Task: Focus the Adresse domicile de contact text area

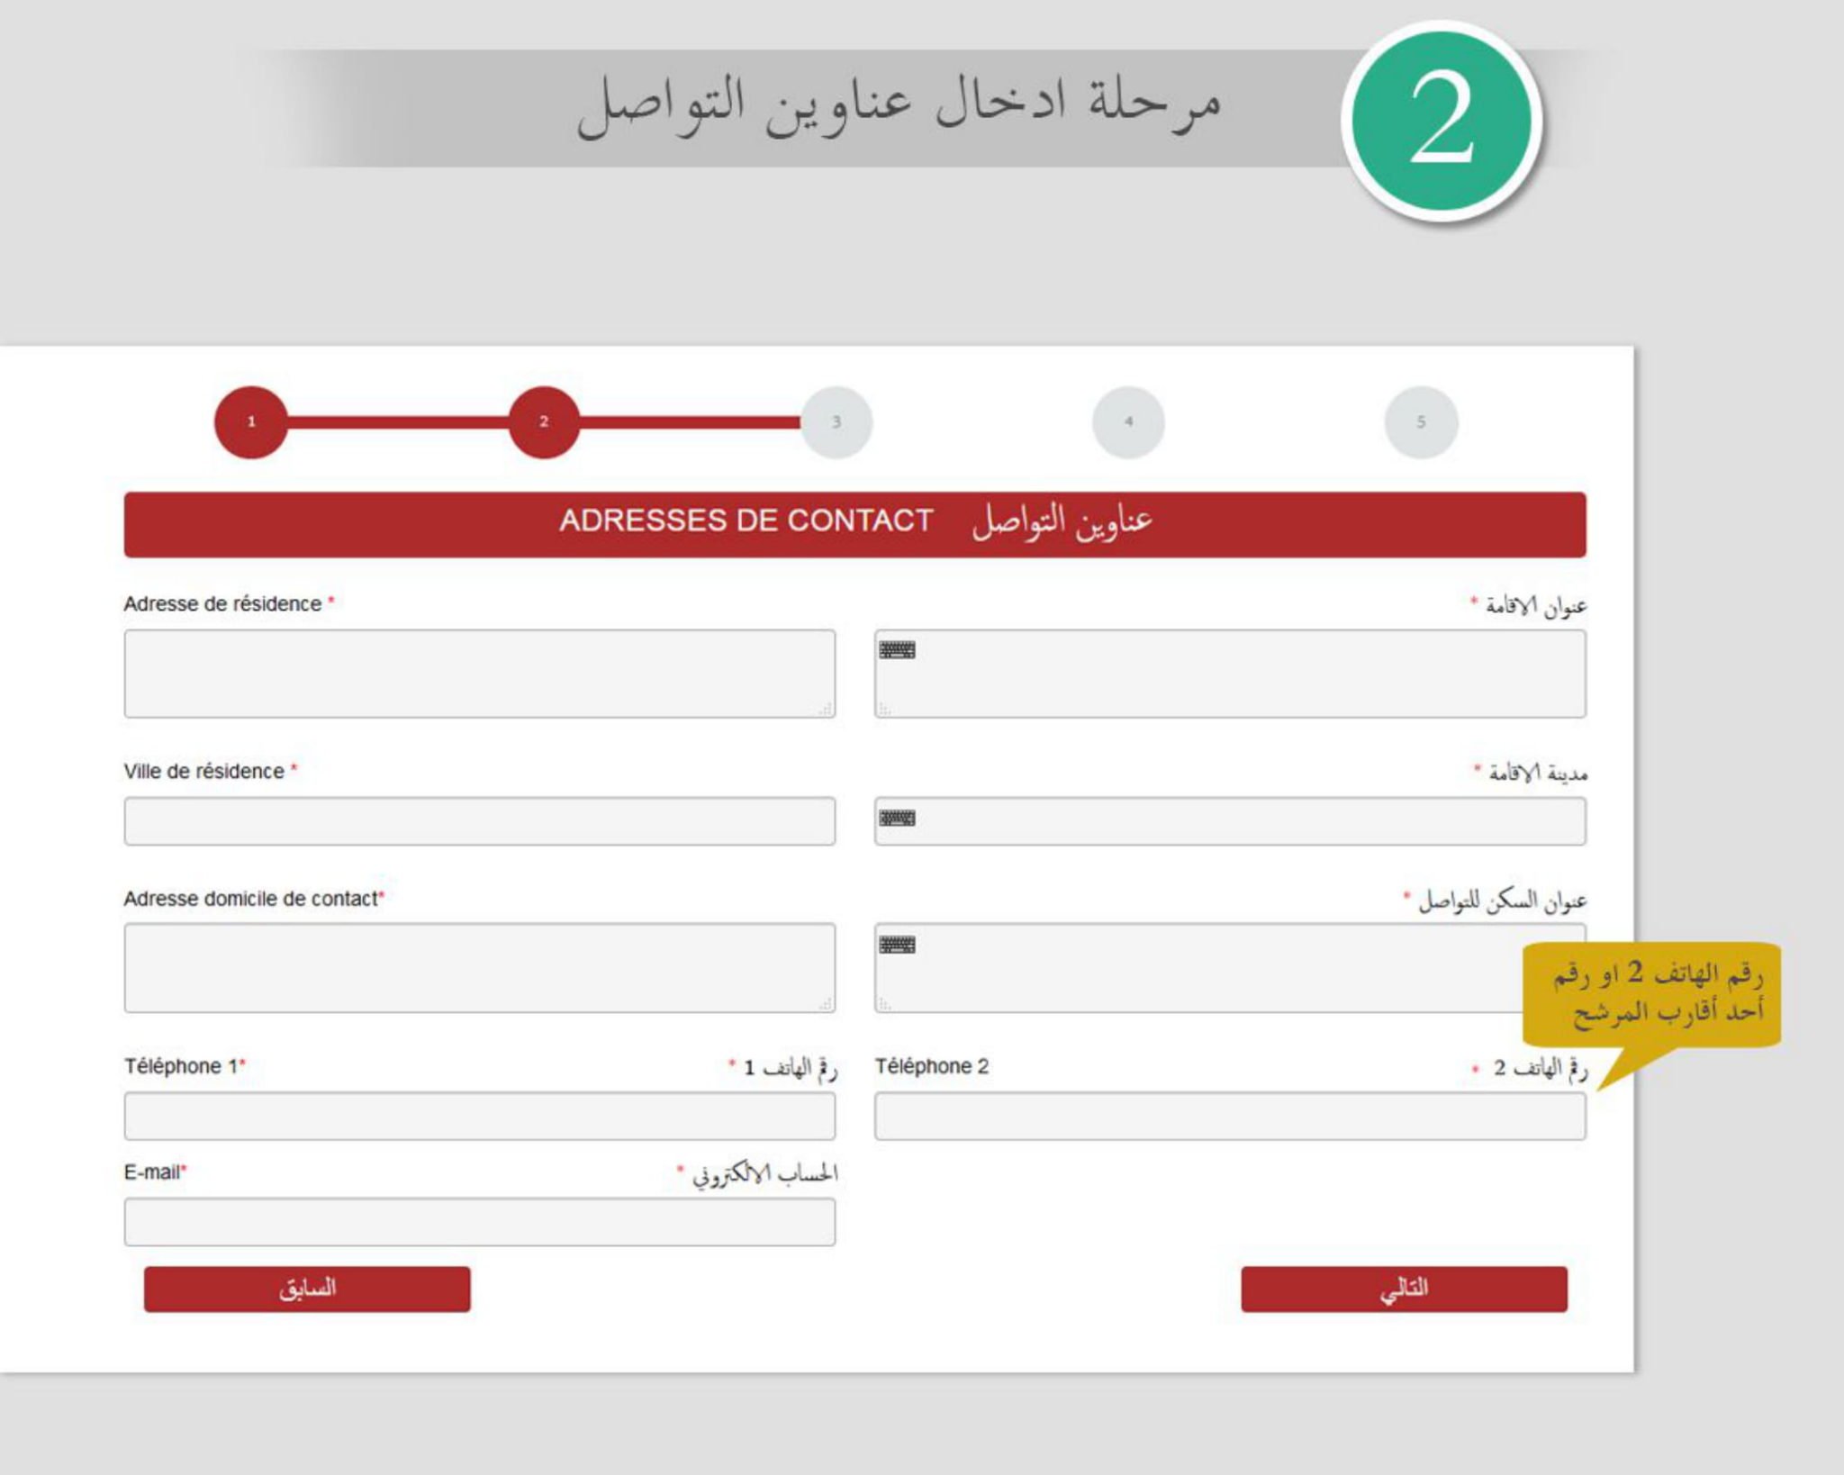Action: (x=480, y=968)
